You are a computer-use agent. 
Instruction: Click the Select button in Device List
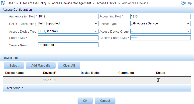pos(14,66)
